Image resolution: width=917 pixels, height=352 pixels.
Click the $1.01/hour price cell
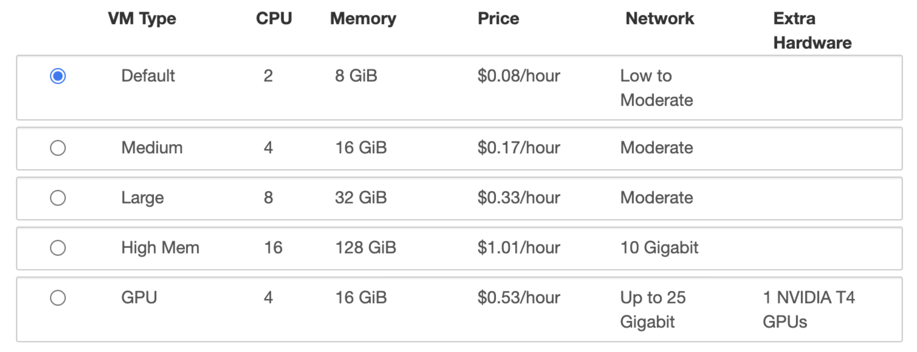pos(519,248)
